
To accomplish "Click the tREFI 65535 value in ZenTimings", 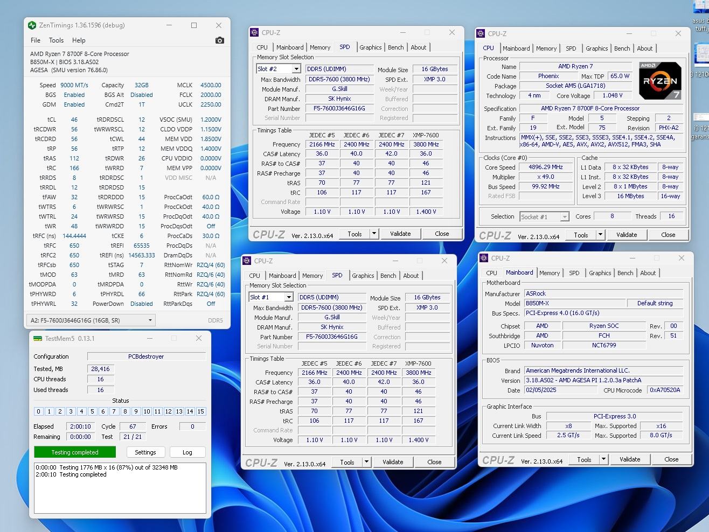I will coord(142,246).
